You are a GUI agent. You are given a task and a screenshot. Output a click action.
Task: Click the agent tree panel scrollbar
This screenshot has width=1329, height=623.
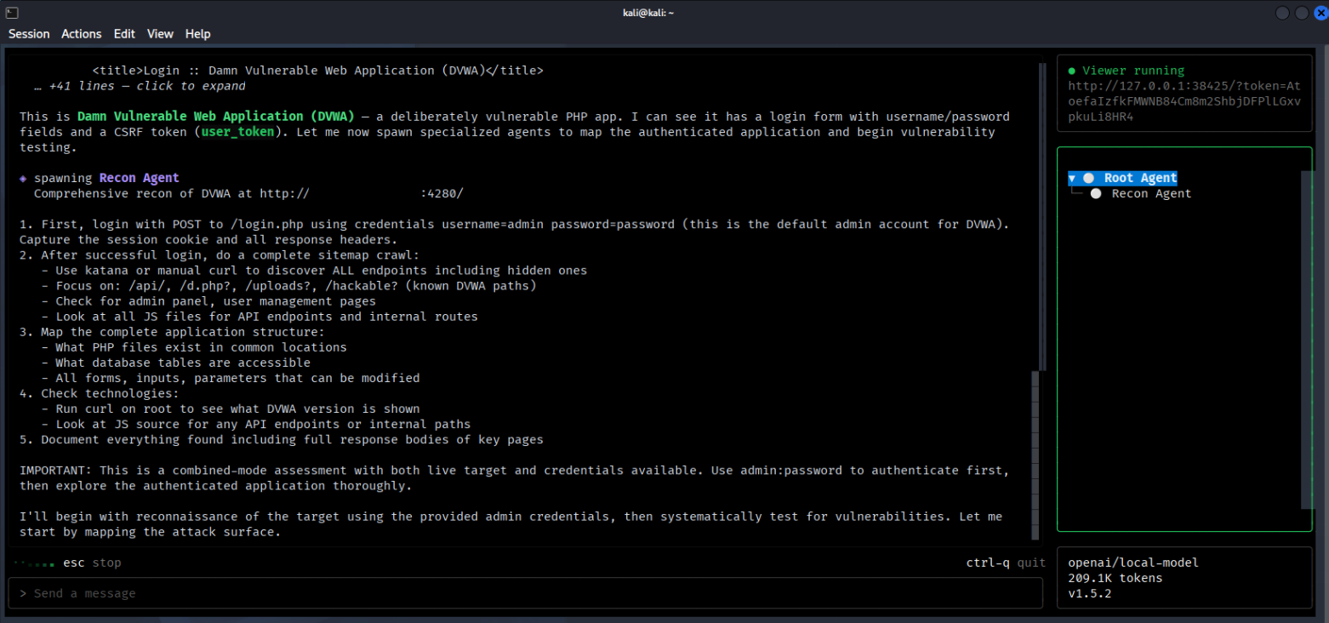(1306, 339)
